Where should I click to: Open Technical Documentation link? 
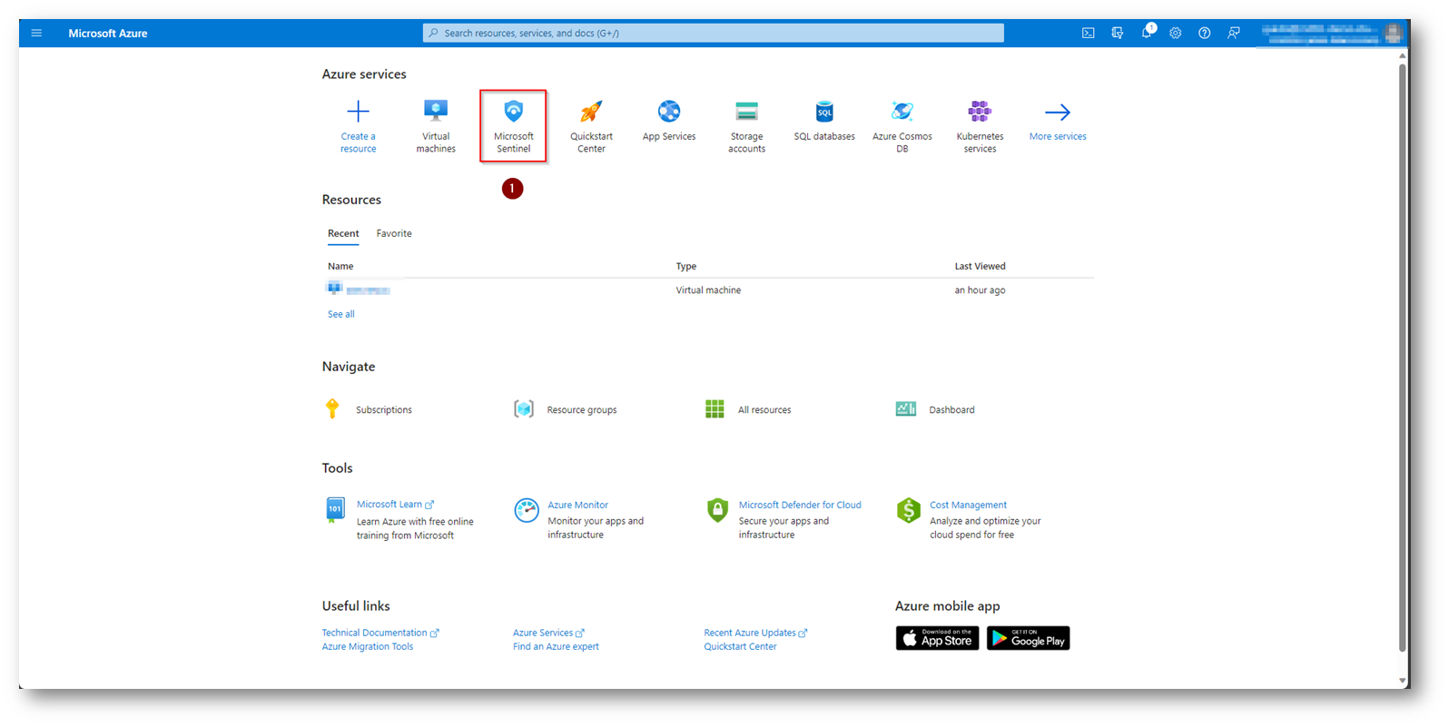click(380, 633)
